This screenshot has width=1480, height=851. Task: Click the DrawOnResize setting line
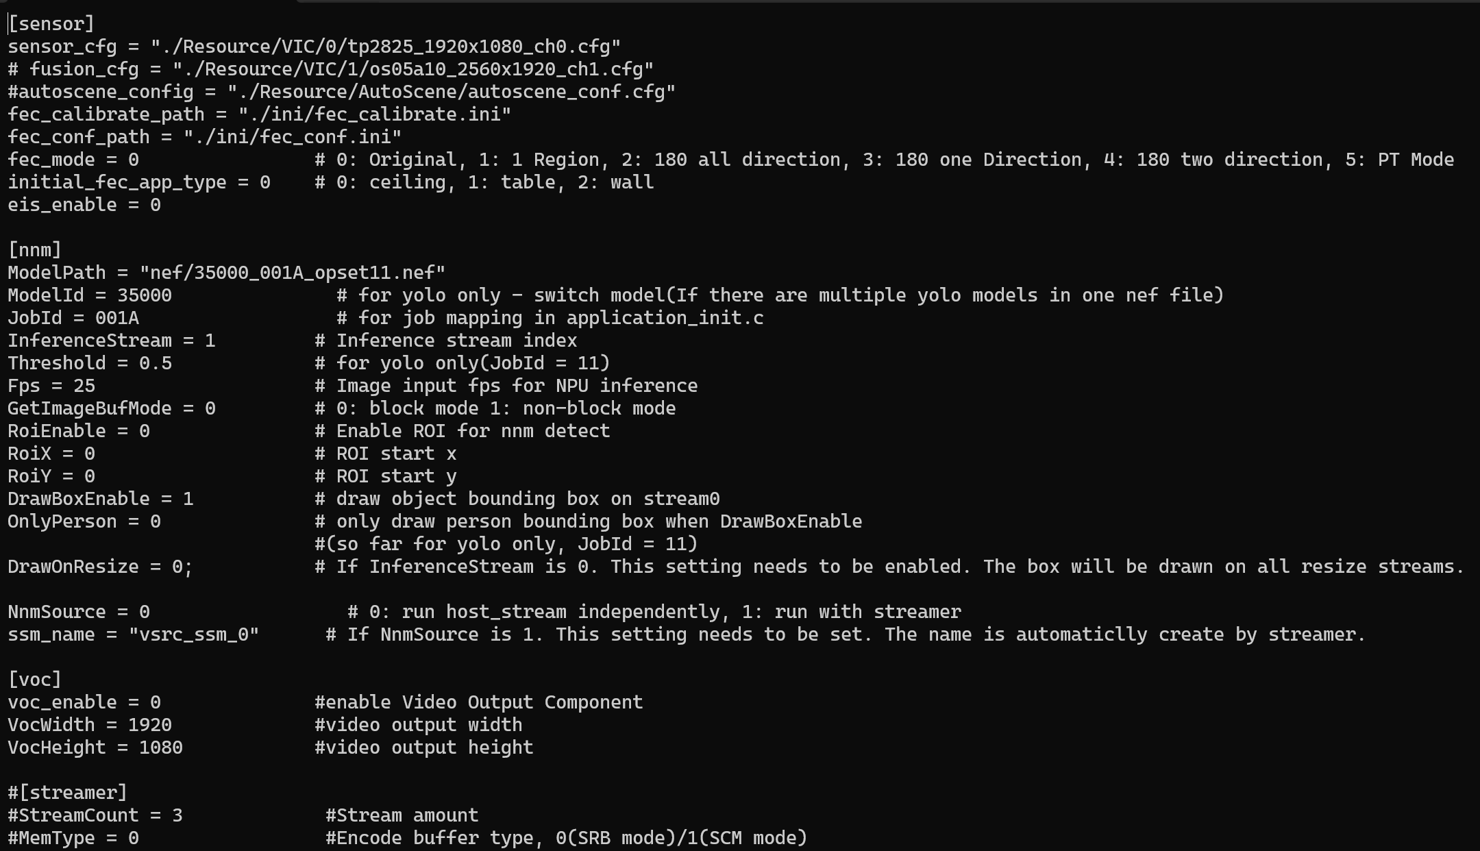(x=736, y=567)
